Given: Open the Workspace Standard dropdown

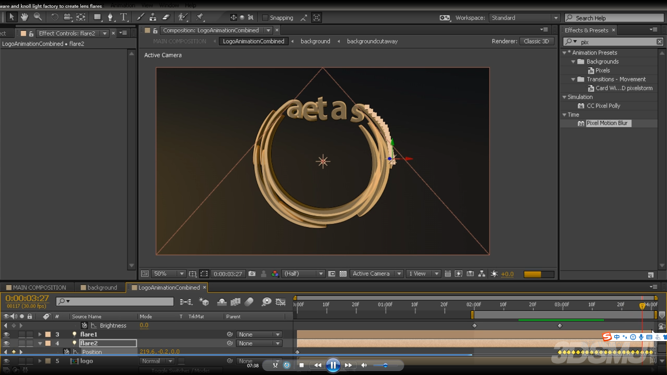Looking at the screenshot, I should [x=524, y=18].
